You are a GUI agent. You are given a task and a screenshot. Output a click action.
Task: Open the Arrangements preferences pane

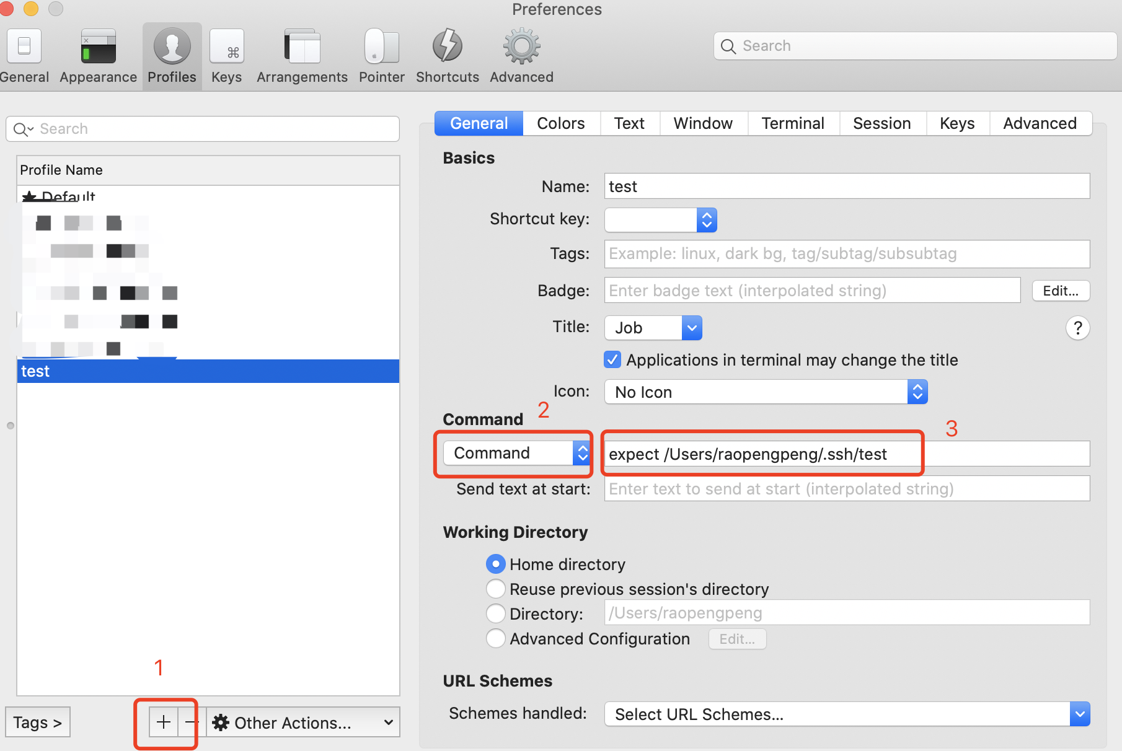pos(302,56)
